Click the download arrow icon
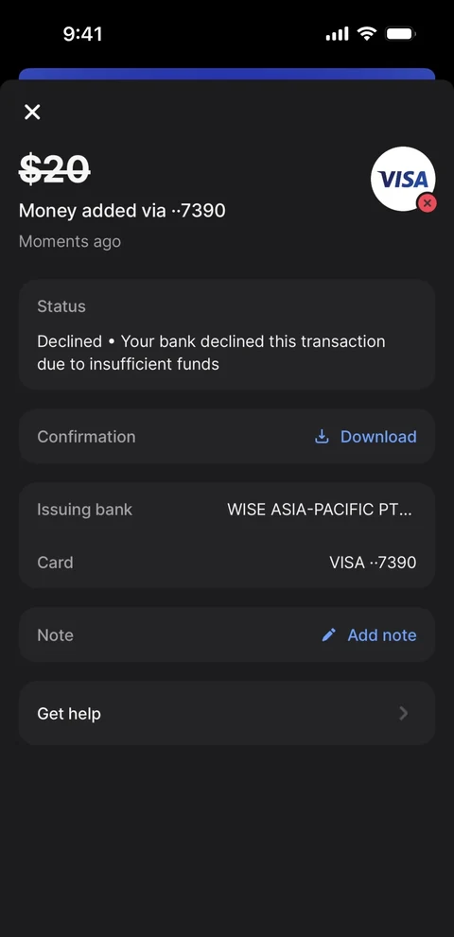Image resolution: width=454 pixels, height=937 pixels. 322,437
